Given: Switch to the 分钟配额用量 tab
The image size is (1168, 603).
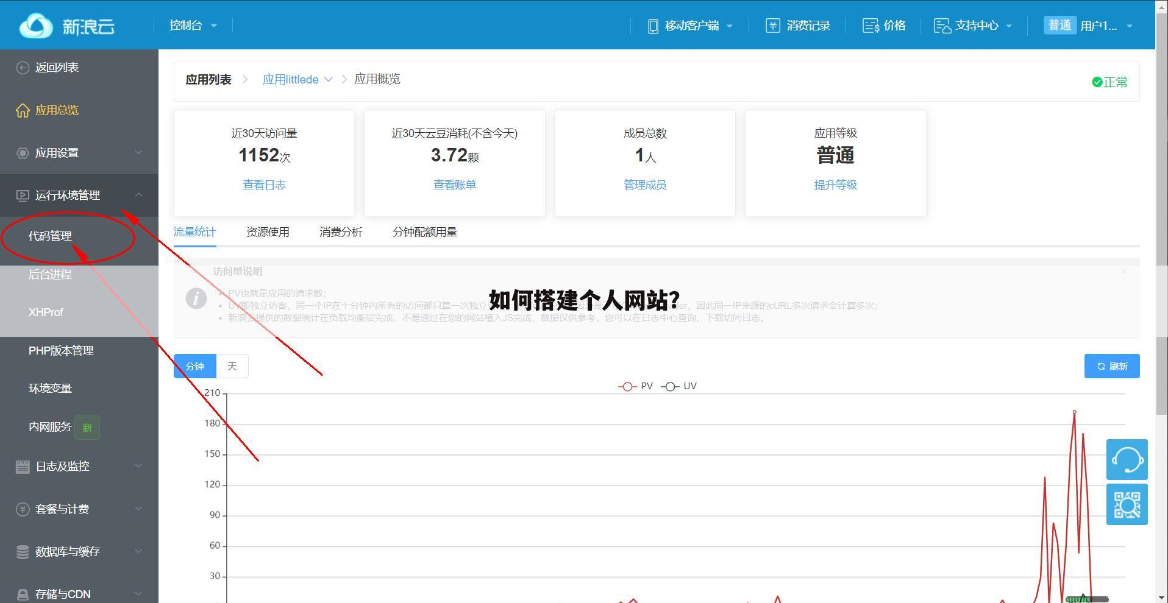Looking at the screenshot, I should [425, 232].
